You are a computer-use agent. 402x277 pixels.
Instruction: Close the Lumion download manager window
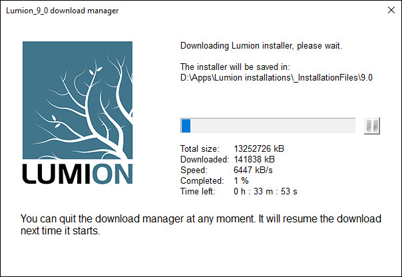[x=390, y=11]
